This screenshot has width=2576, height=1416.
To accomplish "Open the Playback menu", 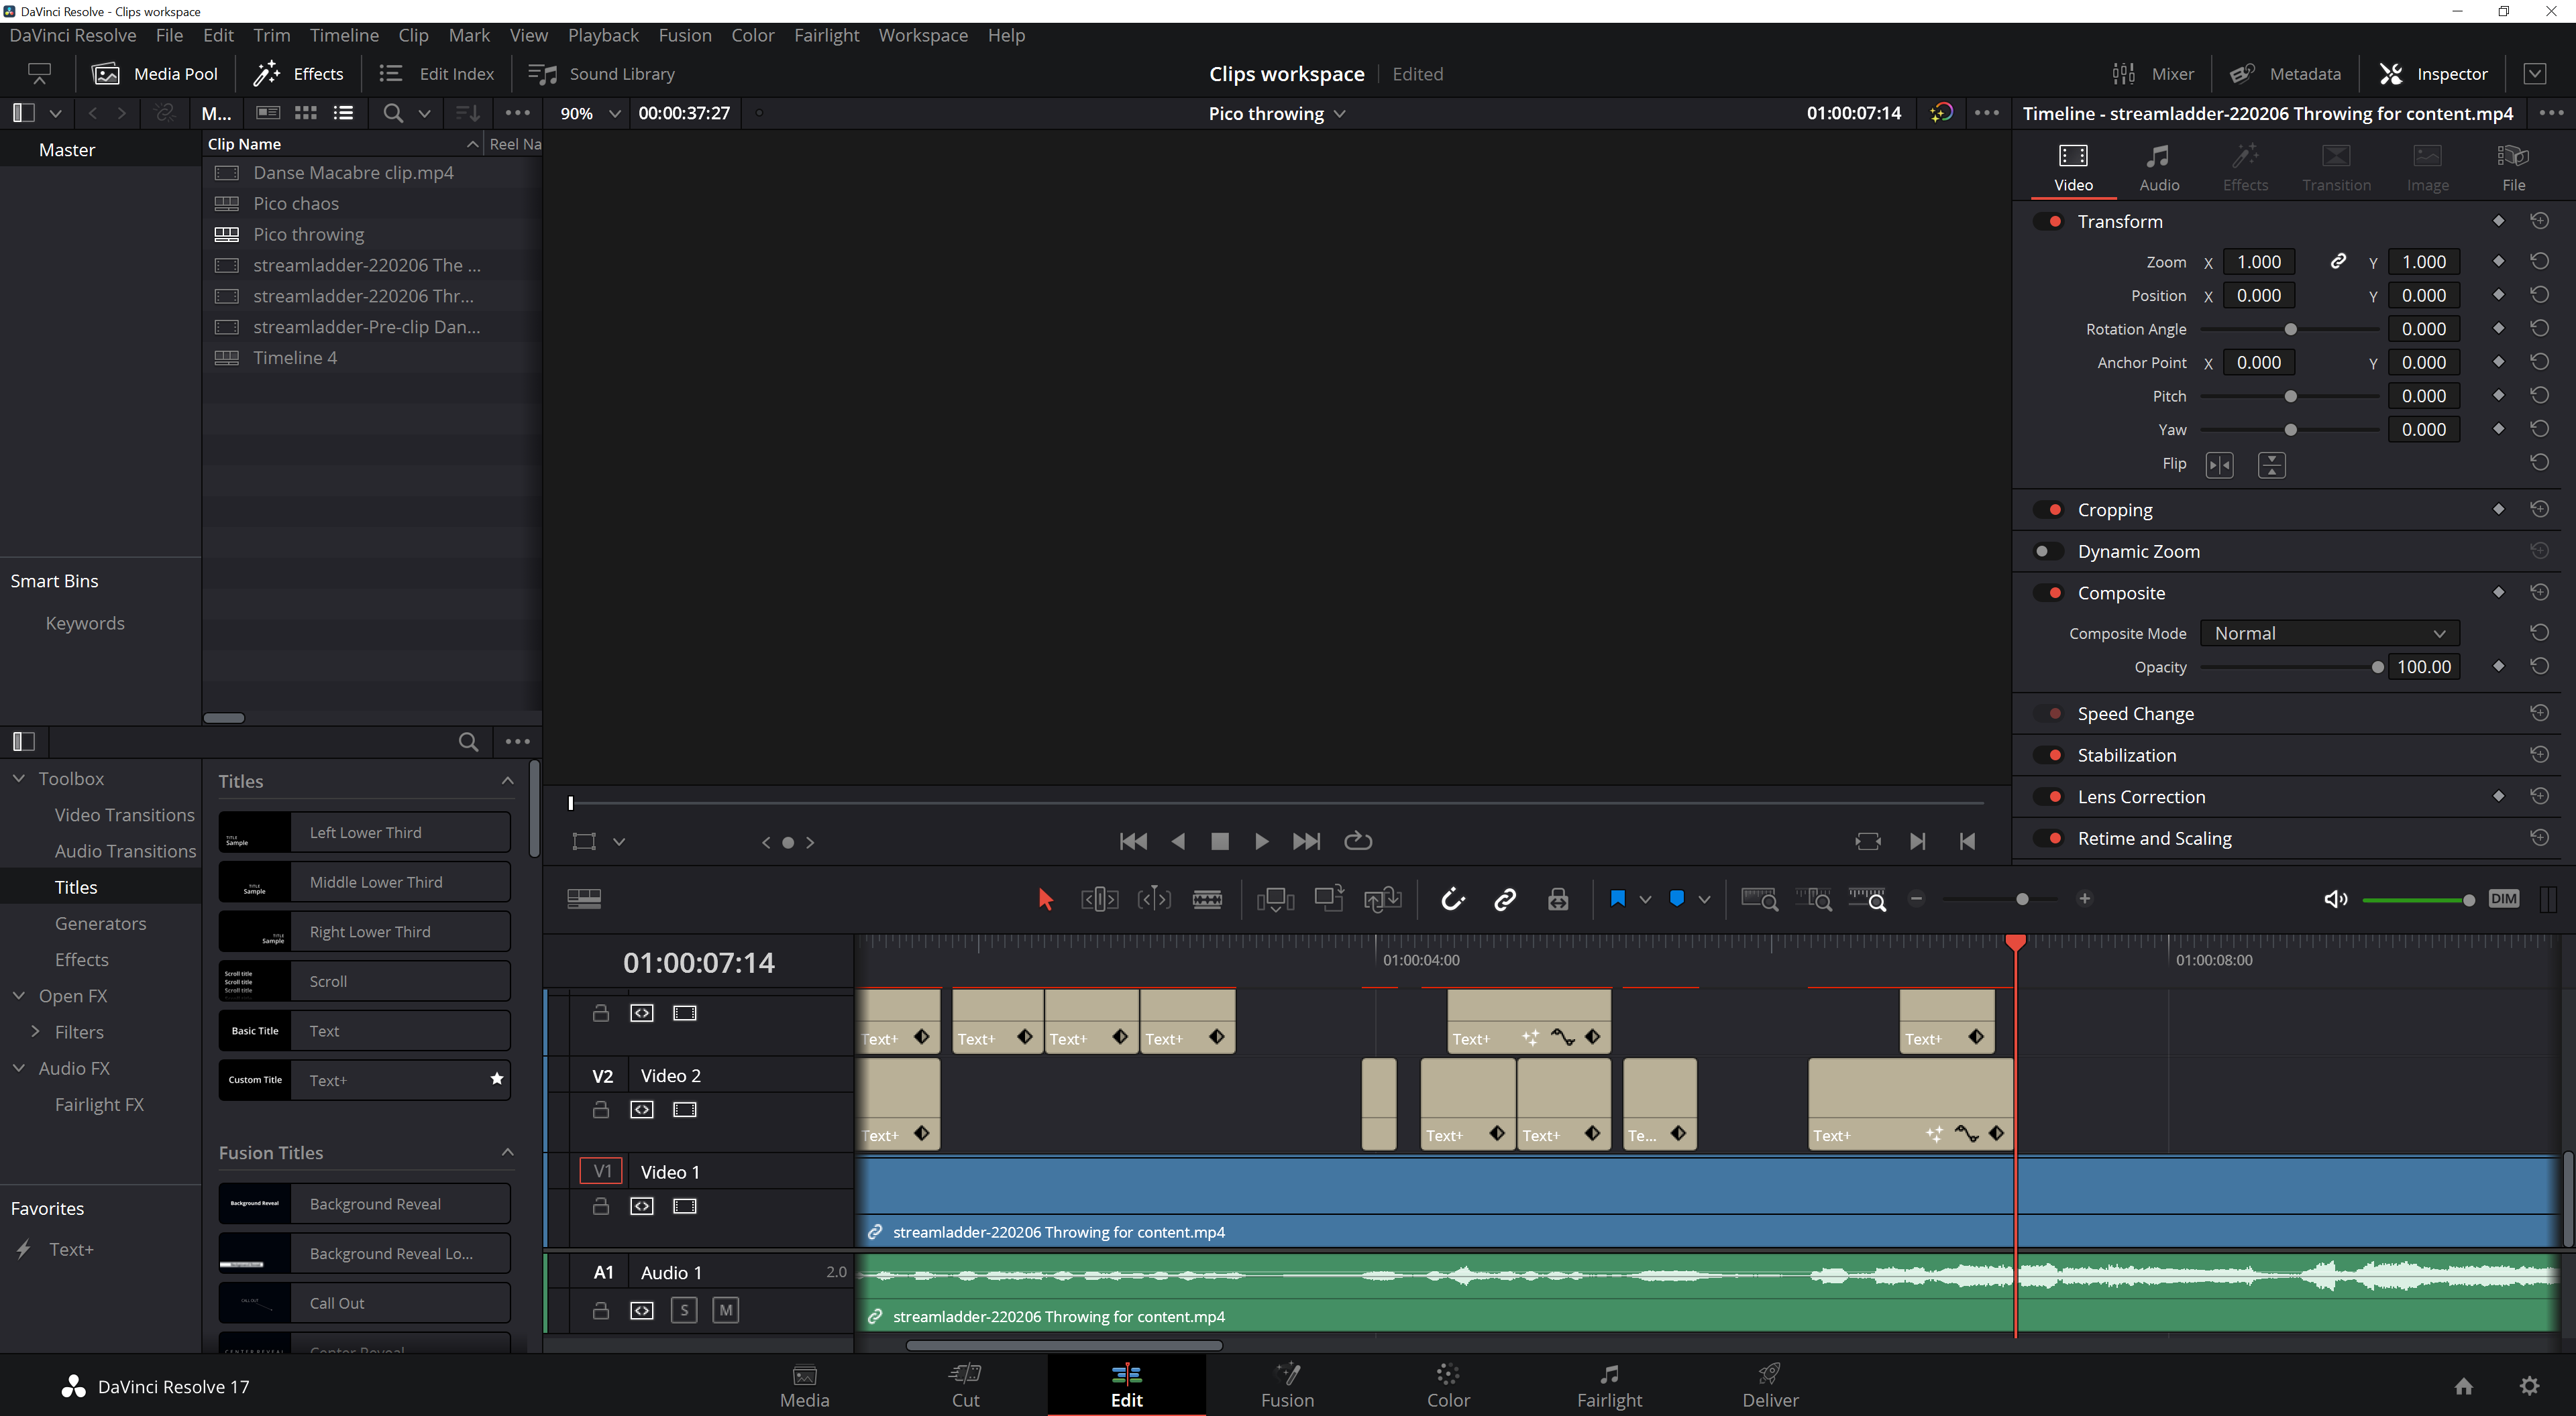I will coord(603,35).
